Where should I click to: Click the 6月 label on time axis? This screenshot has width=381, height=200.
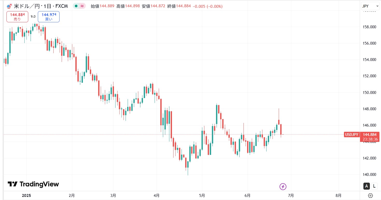pos(247,196)
